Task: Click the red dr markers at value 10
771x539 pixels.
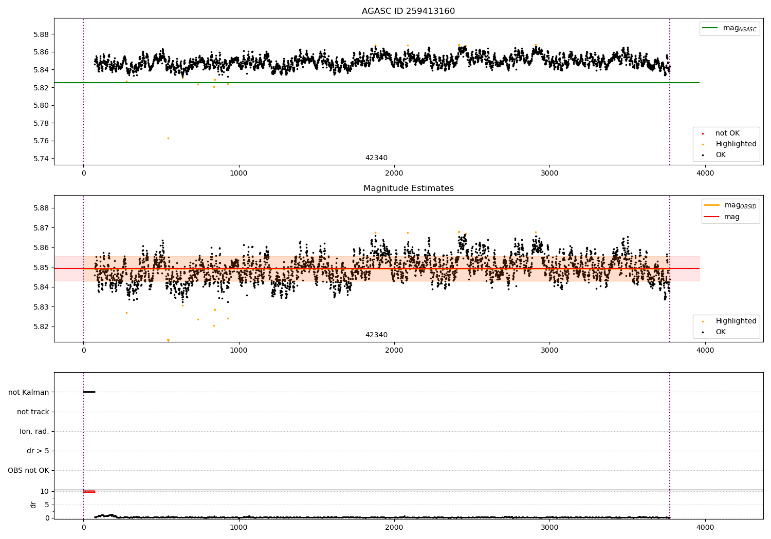Action: coord(89,492)
